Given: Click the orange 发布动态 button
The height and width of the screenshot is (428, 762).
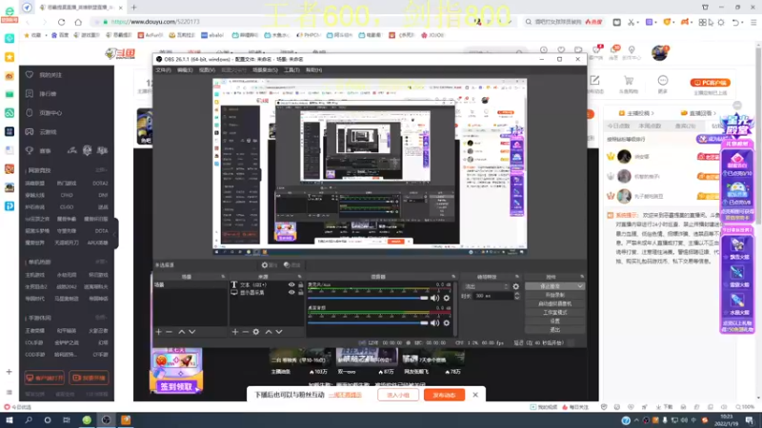Looking at the screenshot, I should point(444,395).
